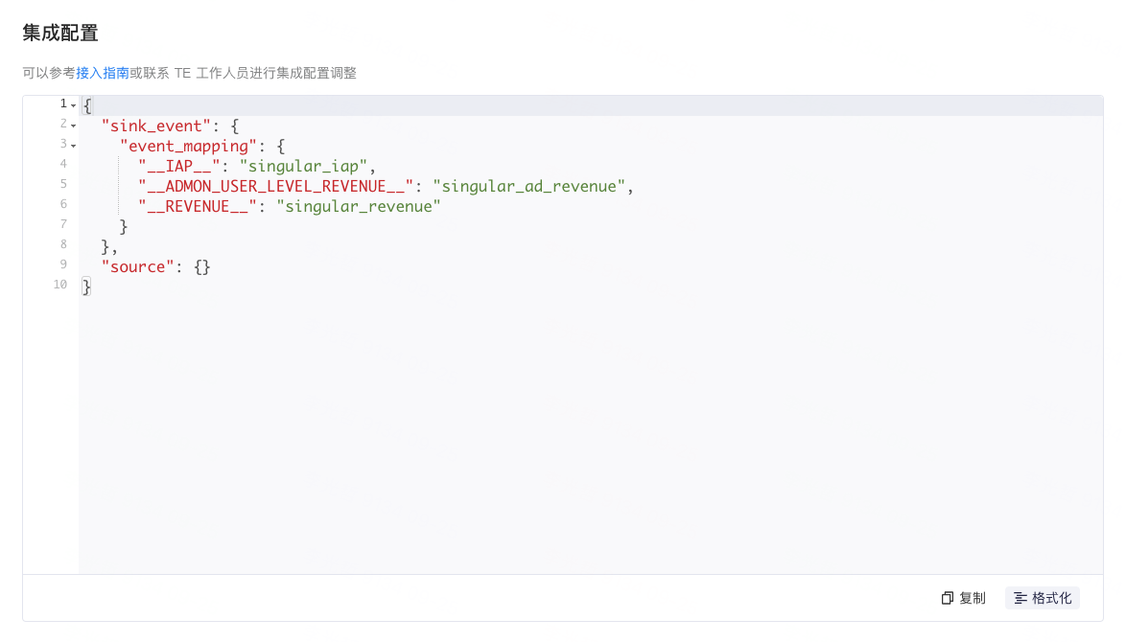The height and width of the screenshot is (642, 1126).
Task: Collapse the fold arrow on line 1
Action: 73,106
